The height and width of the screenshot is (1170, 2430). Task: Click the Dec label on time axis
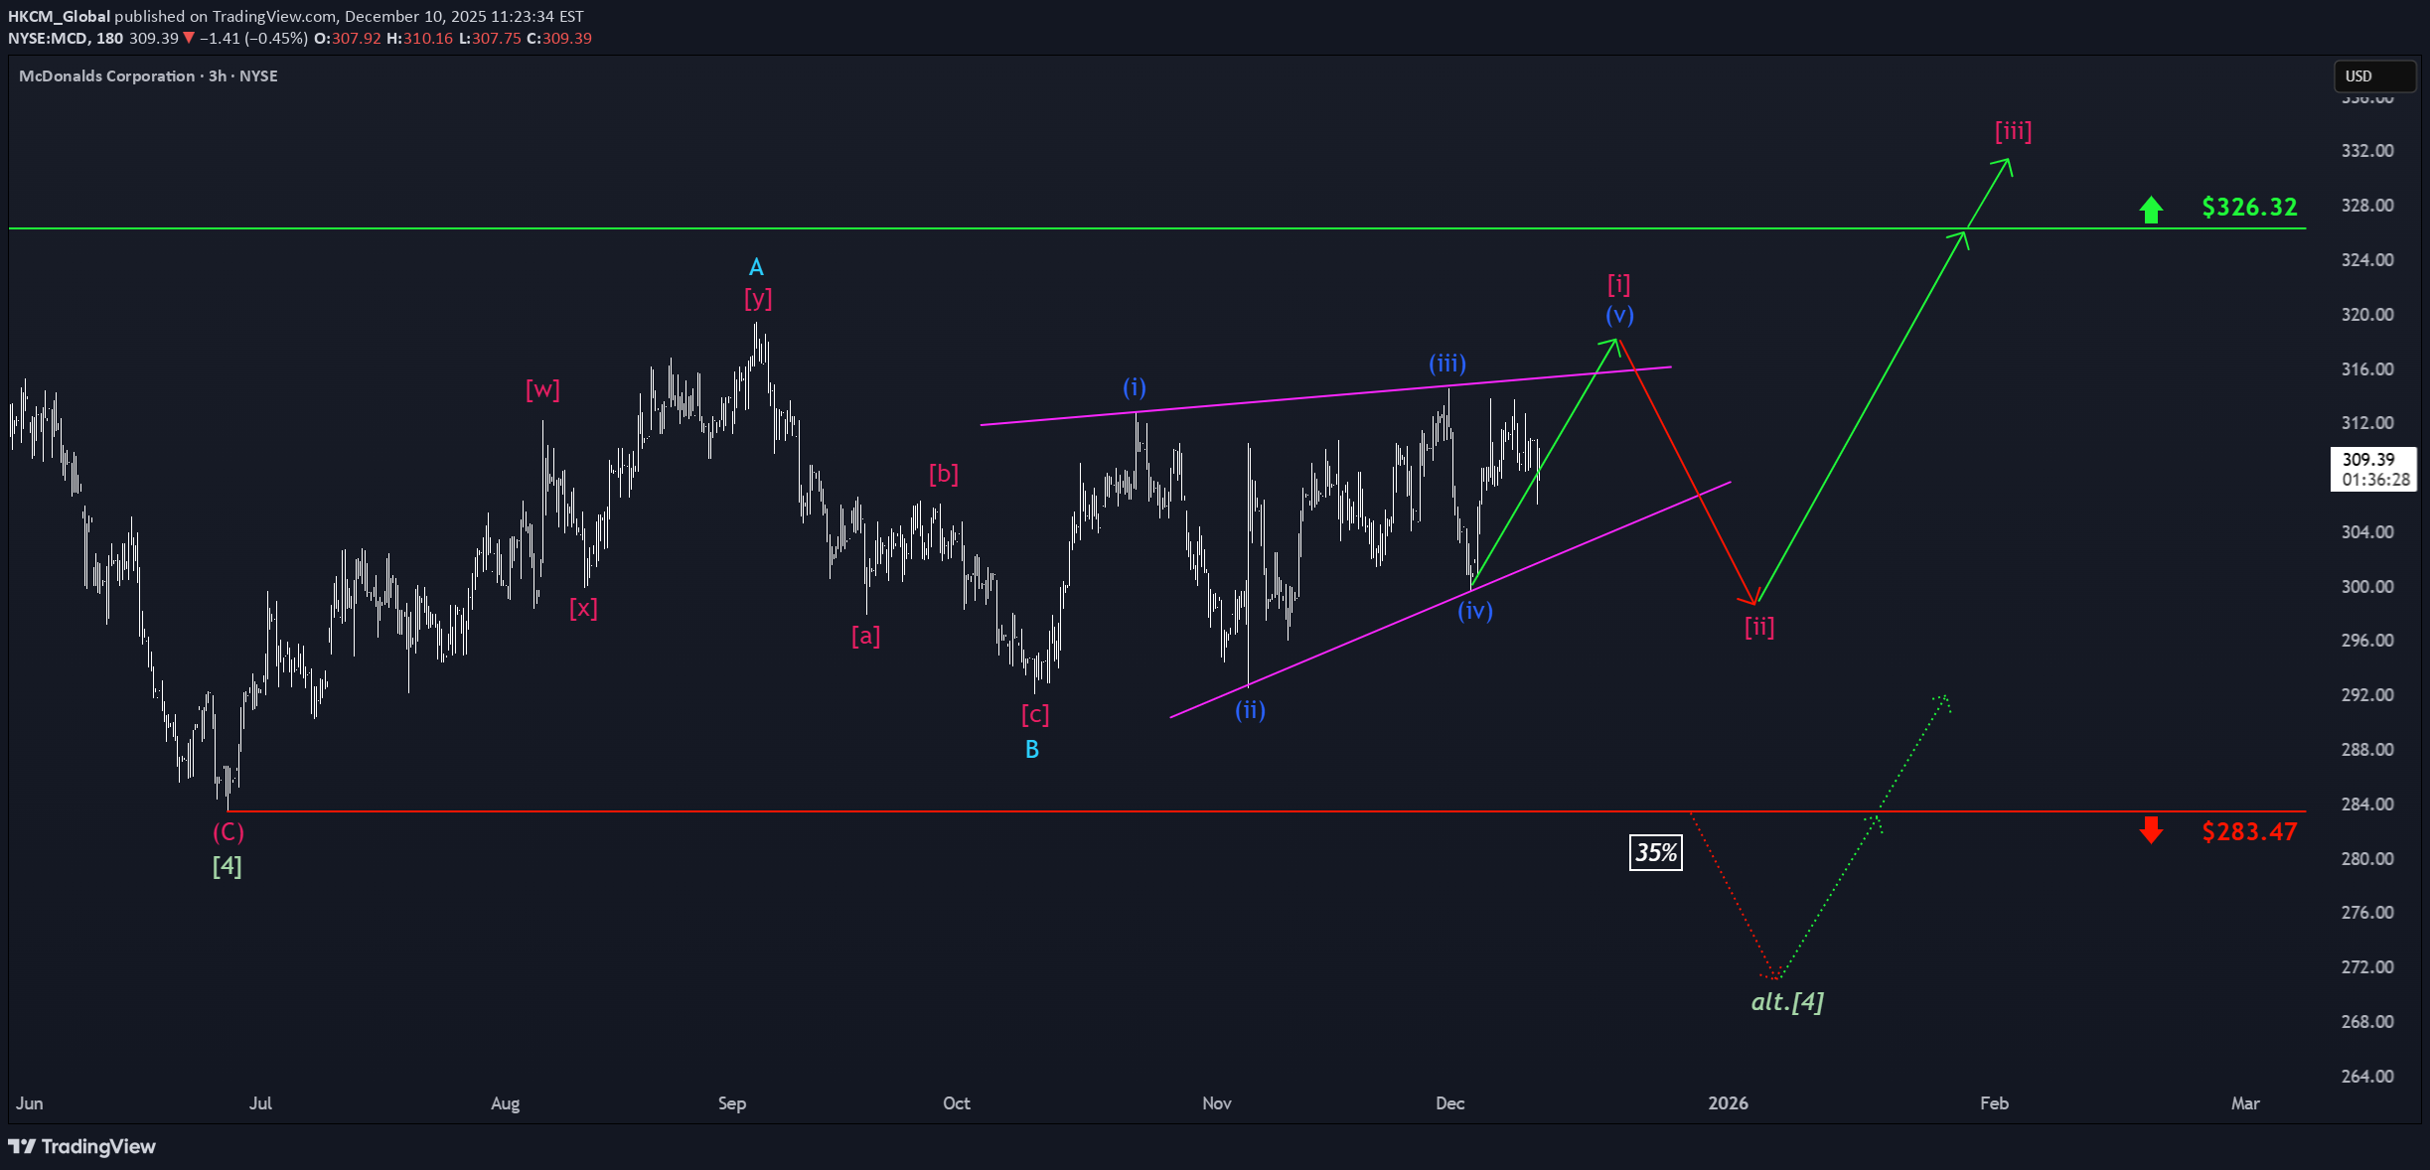(1449, 1102)
